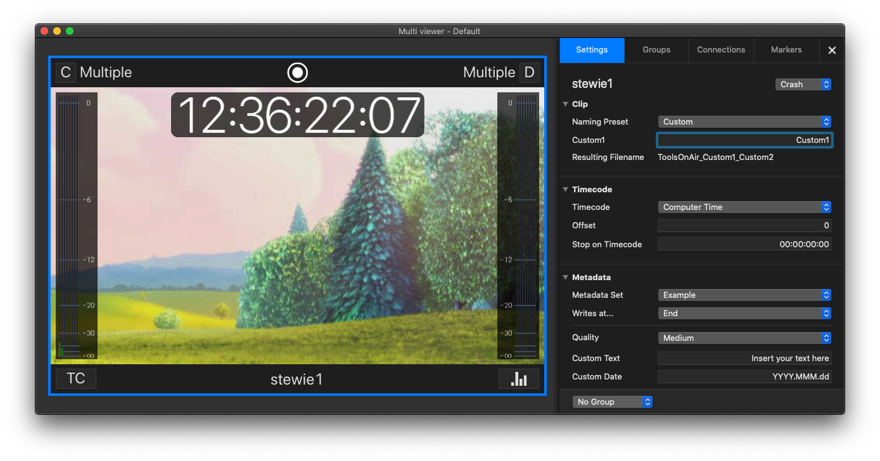
Task: Click the D destination button next to Multiple
Action: (x=529, y=73)
